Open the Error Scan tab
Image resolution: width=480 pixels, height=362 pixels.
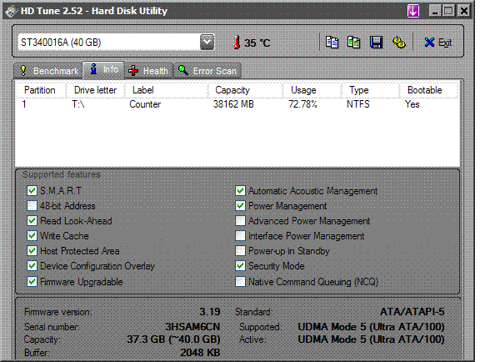coord(207,71)
